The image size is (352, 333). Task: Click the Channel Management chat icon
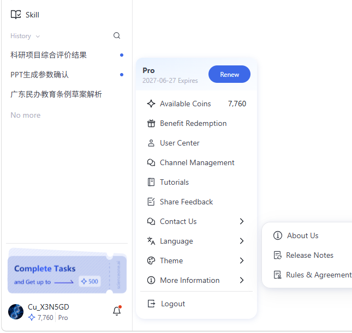pos(151,162)
